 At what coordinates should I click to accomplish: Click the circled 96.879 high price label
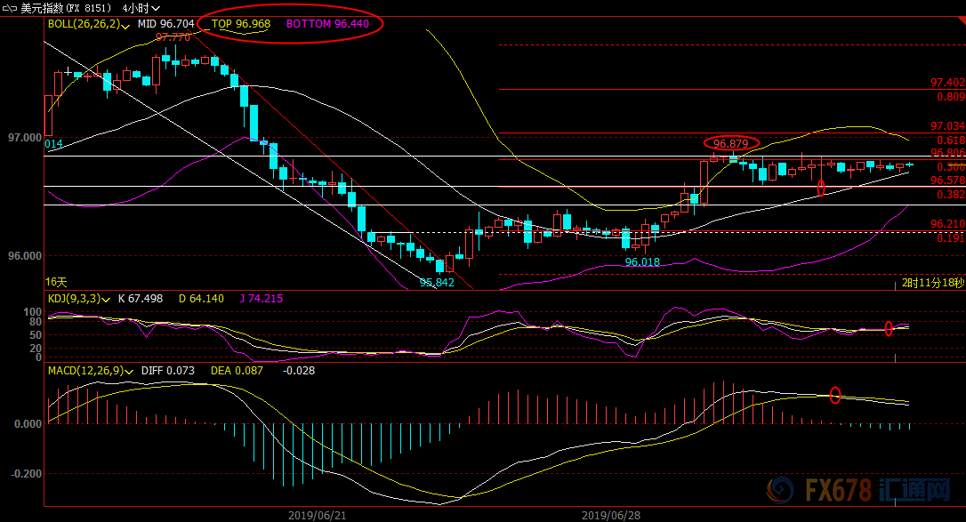coord(730,143)
